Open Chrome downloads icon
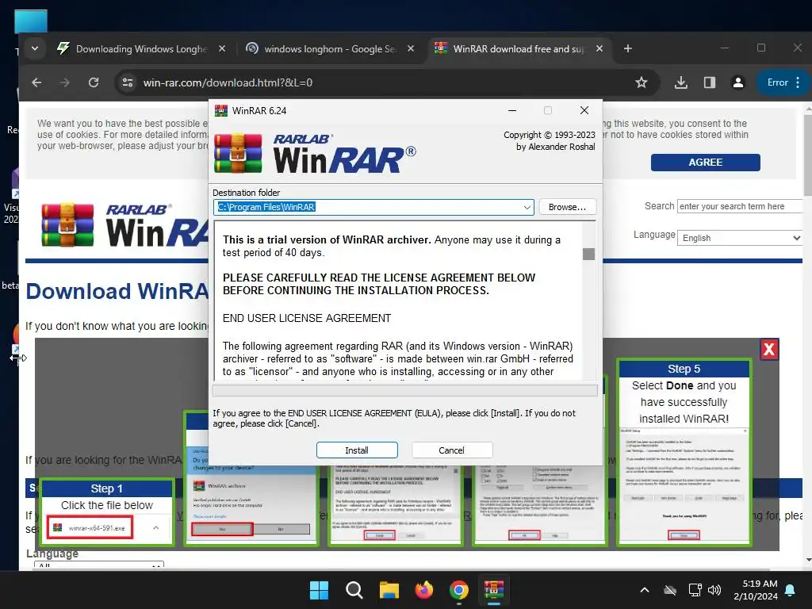Screen dimensions: 812x609 [681, 82]
